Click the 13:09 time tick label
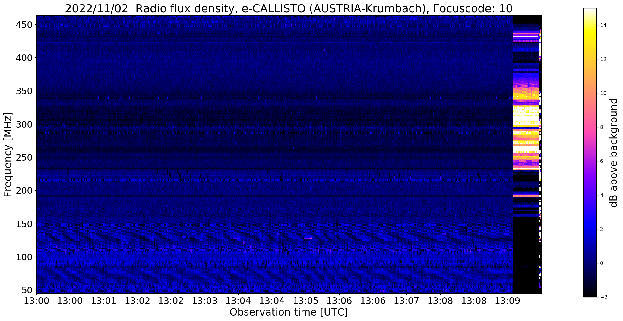623x321 pixels. (508, 301)
